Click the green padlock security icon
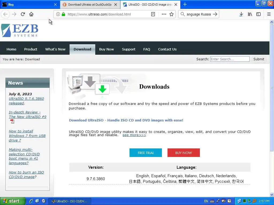Screen dimensions: 274x205 pos(63,14)
